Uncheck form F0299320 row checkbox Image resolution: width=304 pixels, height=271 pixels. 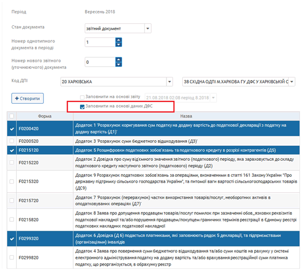(x=12, y=239)
